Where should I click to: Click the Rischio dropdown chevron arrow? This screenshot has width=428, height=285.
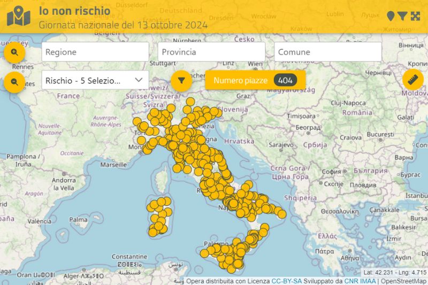pos(139,80)
